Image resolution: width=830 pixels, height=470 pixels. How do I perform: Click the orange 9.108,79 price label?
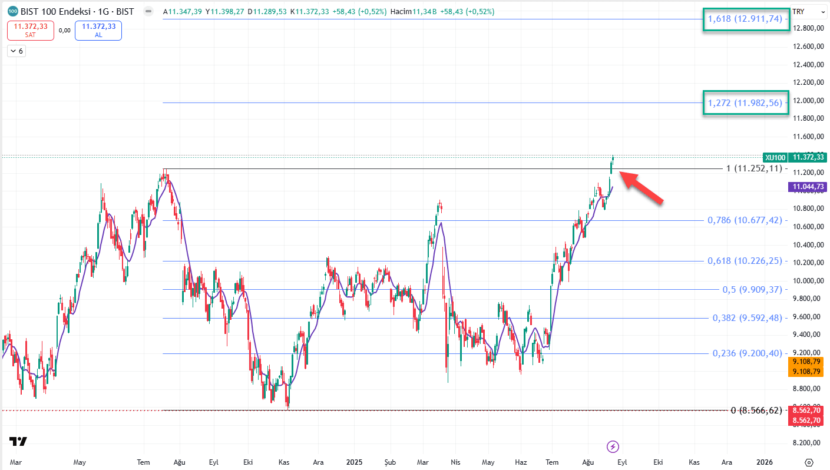click(x=807, y=366)
